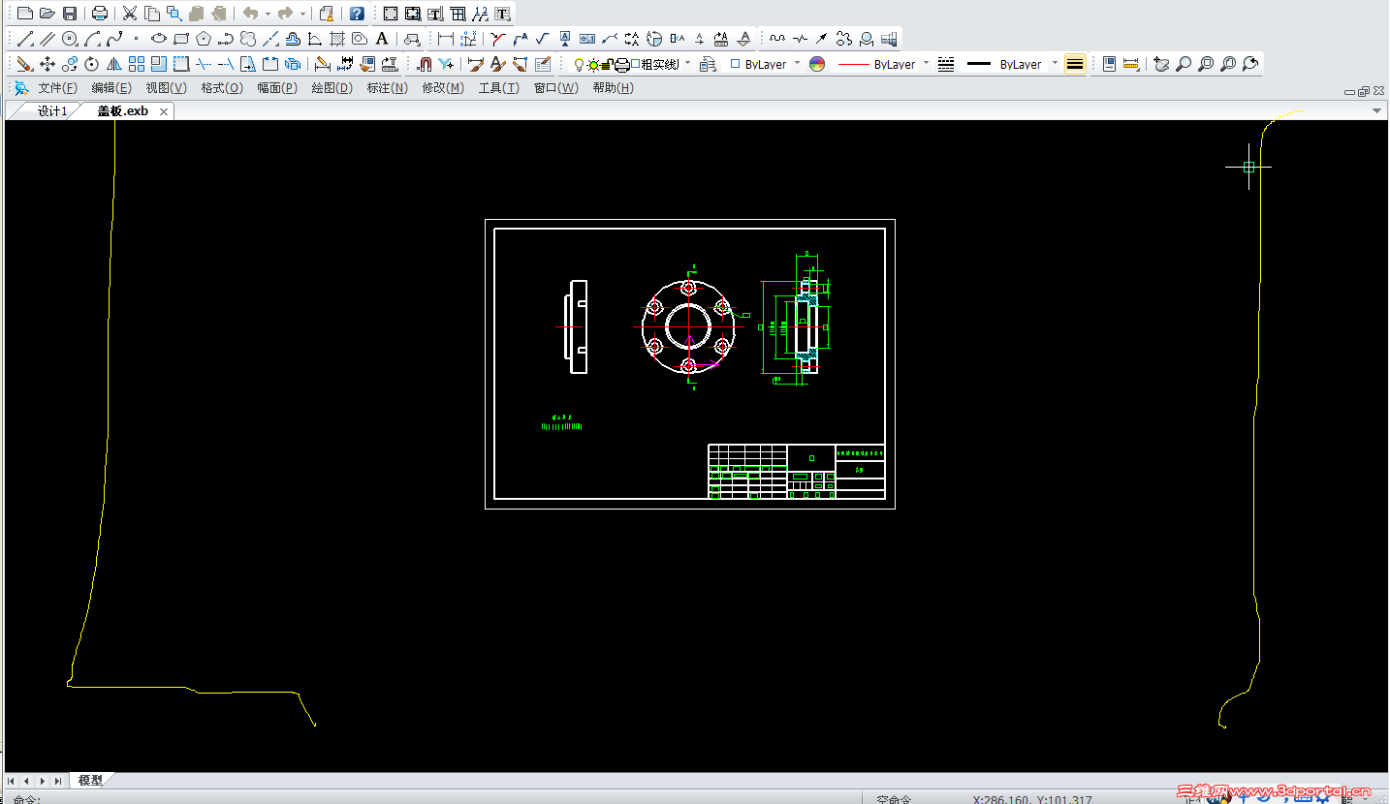Screen dimensions: 1390x804
Task: Open the layer settings icon
Action: (708, 64)
